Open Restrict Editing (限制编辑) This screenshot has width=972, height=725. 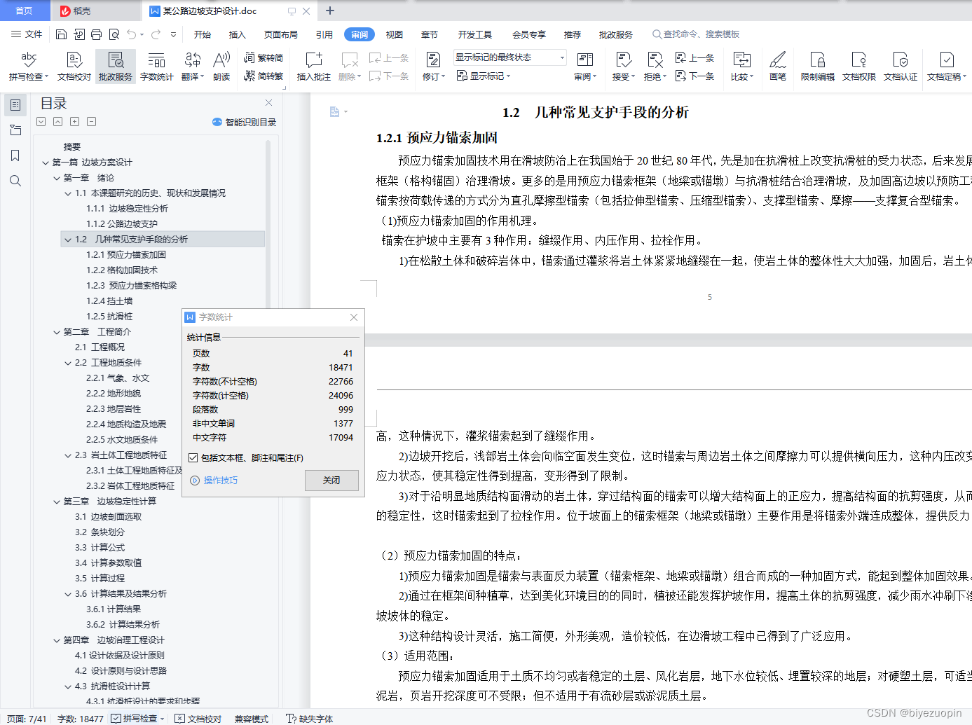[x=818, y=67]
